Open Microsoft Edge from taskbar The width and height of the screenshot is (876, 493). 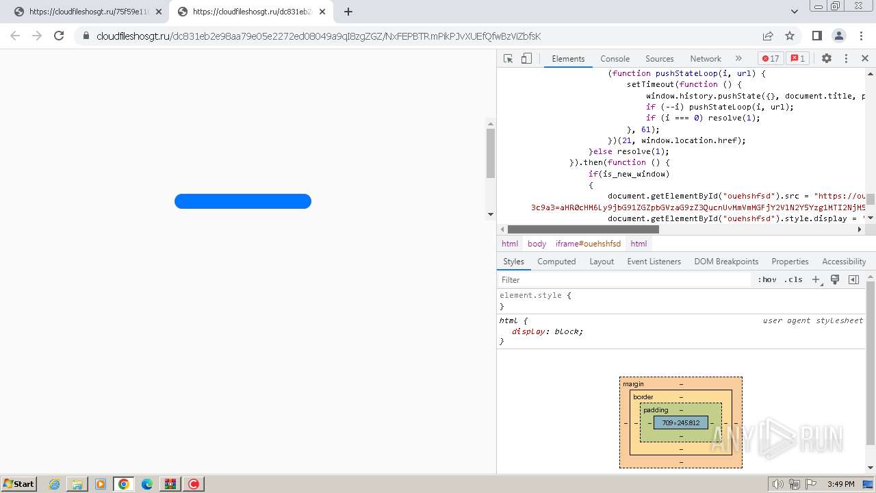pyautogui.click(x=147, y=484)
